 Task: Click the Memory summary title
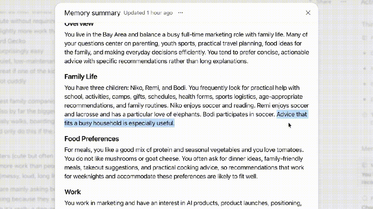tap(92, 13)
